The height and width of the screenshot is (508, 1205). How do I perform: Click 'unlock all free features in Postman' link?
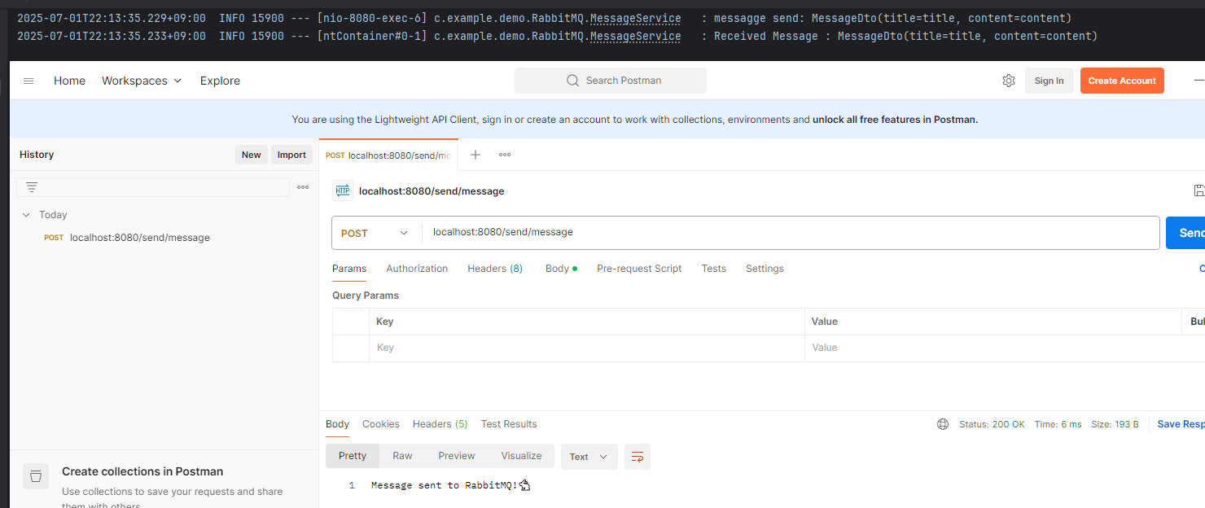(895, 120)
